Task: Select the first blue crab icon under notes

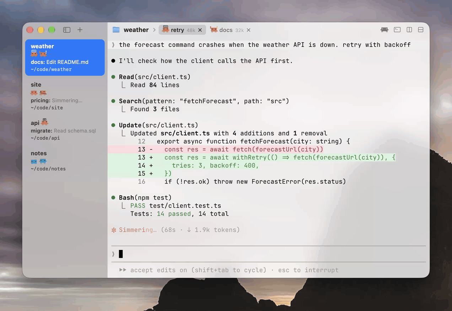Action: click(34, 161)
